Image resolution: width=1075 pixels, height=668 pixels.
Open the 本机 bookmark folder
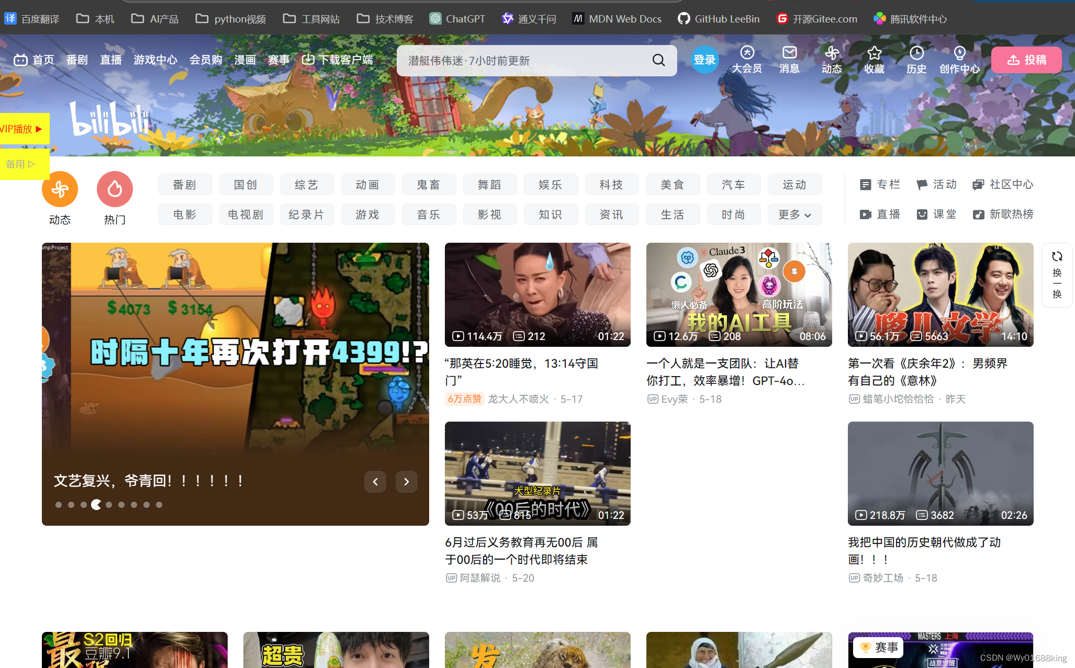[95, 19]
